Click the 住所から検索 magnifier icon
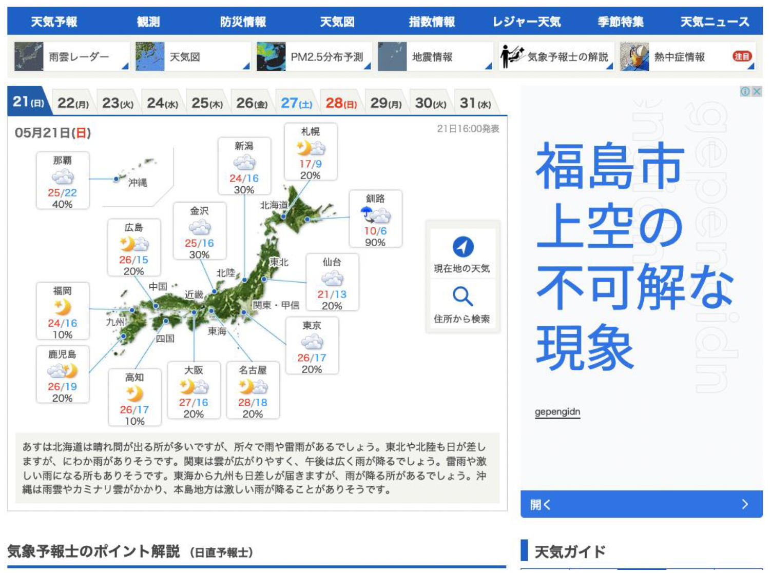770x573 pixels. (x=463, y=297)
